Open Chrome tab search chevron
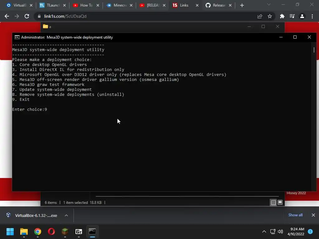The image size is (319, 239). [x=269, y=4]
